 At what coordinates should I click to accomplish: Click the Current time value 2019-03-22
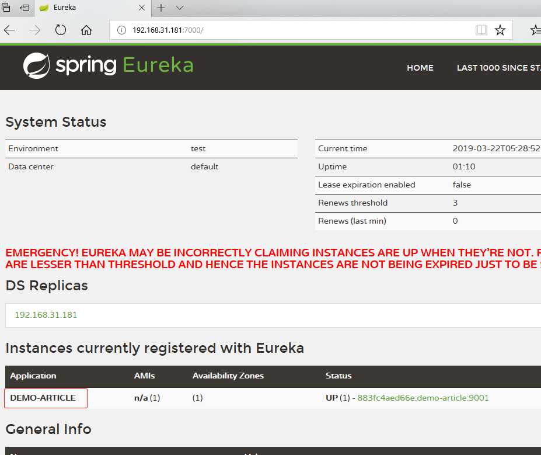(497, 148)
